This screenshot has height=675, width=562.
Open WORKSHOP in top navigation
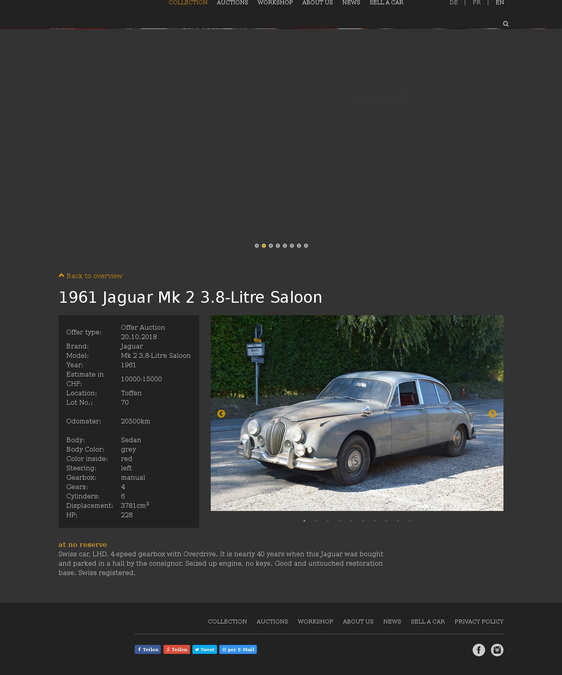pyautogui.click(x=275, y=3)
